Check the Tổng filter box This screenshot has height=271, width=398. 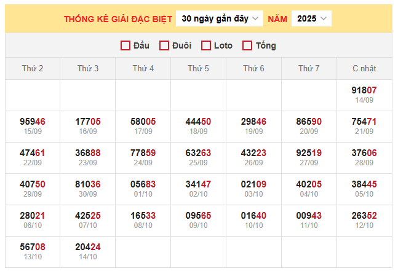pyautogui.click(x=247, y=45)
